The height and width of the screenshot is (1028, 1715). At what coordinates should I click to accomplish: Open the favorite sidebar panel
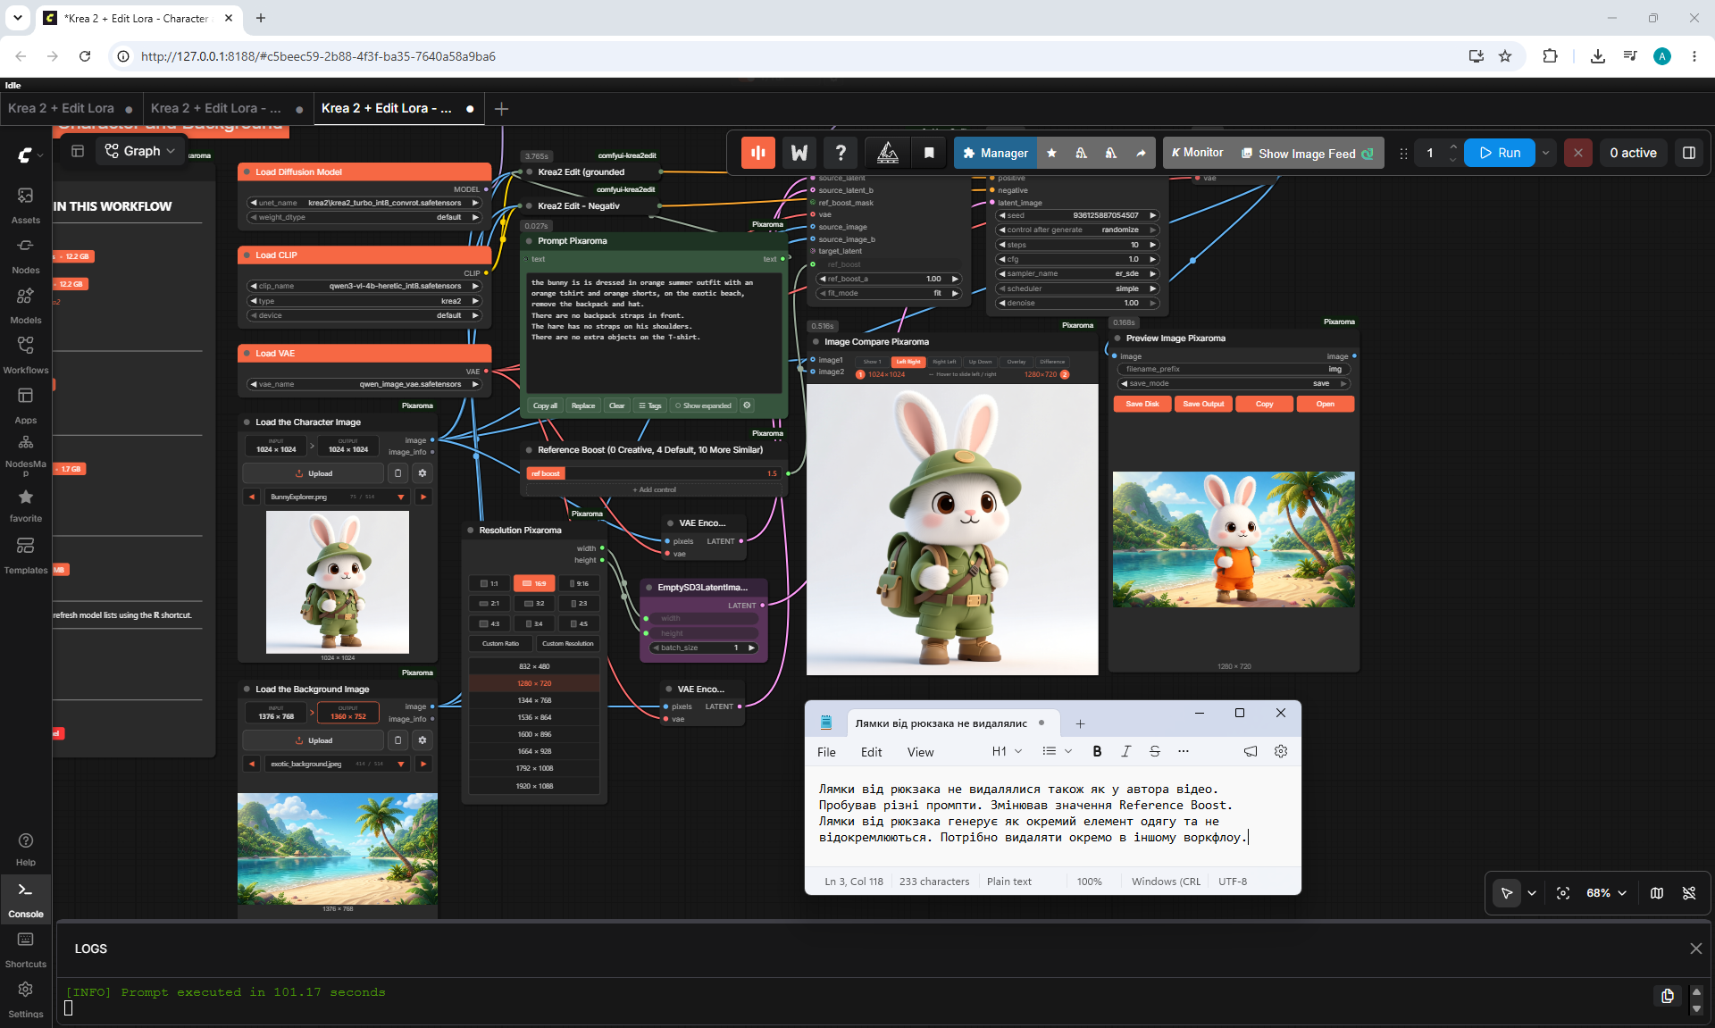pyautogui.click(x=25, y=505)
